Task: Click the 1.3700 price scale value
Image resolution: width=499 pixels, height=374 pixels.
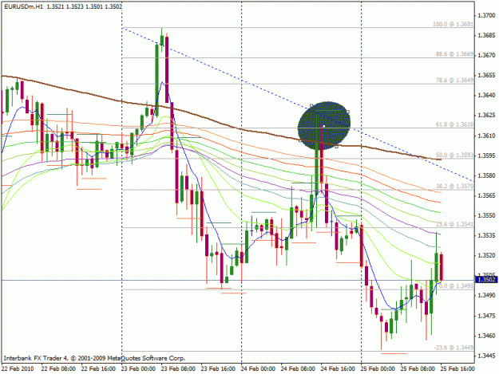Action: click(x=487, y=15)
